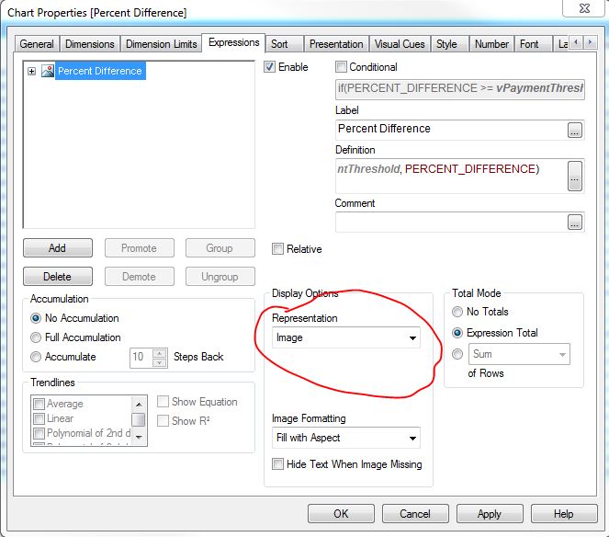Viewport: 609px width, 537px height.
Task: Click the Apply button
Action: pyautogui.click(x=490, y=514)
